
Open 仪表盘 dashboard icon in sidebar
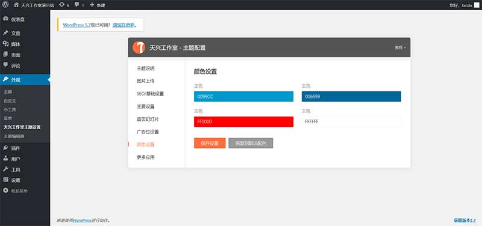pos(5,19)
